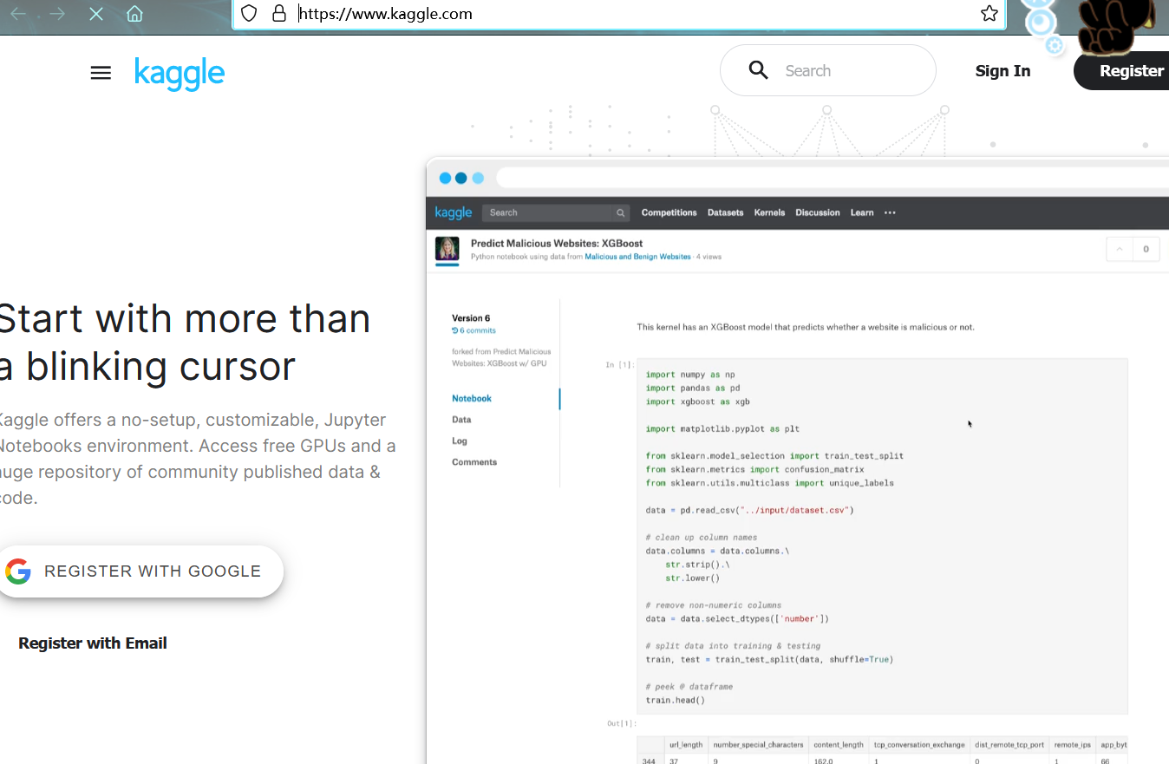Select Data tab in preview sidebar
1169x764 pixels.
tap(461, 420)
